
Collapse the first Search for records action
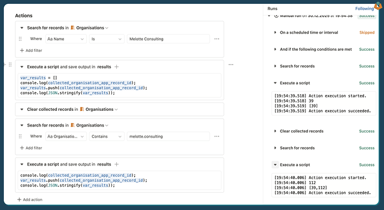[22, 28]
